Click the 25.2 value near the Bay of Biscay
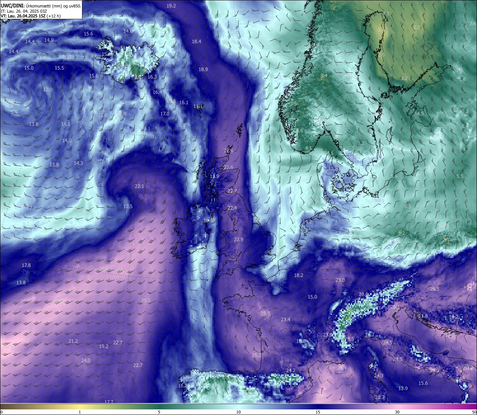477x415 pixels. coord(256,355)
